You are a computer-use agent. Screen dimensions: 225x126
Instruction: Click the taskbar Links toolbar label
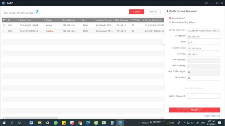[x=172, y=123]
